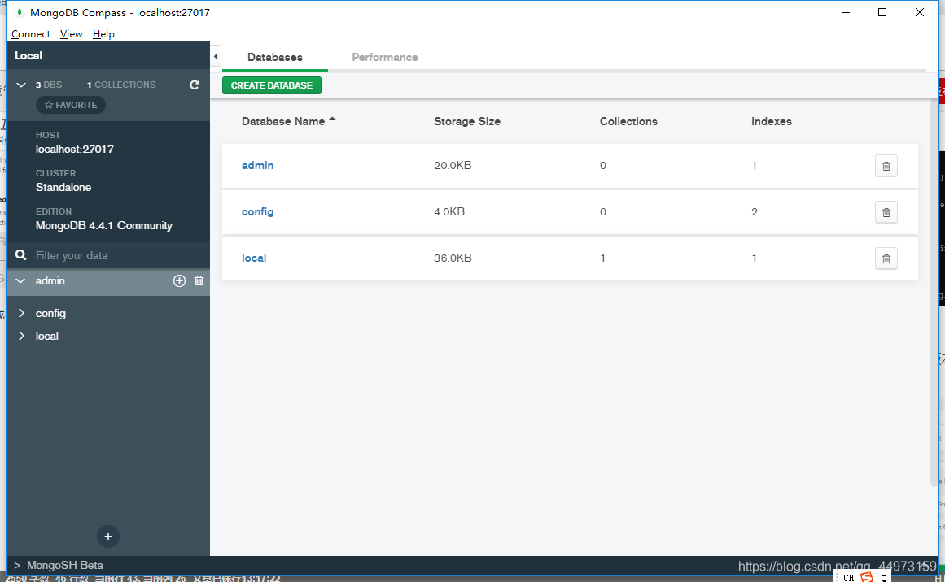This screenshot has height=582, width=945.
Task: Select admin database in sidebar tree
Action: 50,281
